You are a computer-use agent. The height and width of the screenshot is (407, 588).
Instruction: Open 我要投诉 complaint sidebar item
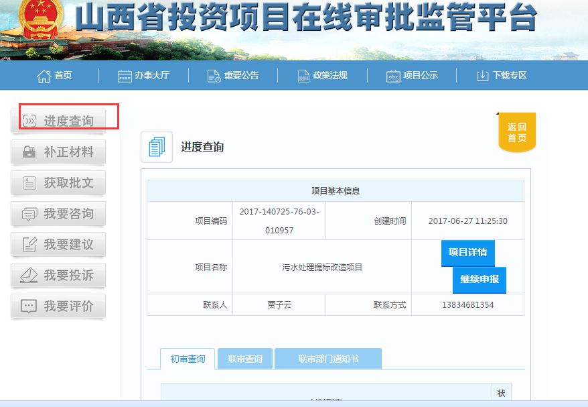(59, 276)
